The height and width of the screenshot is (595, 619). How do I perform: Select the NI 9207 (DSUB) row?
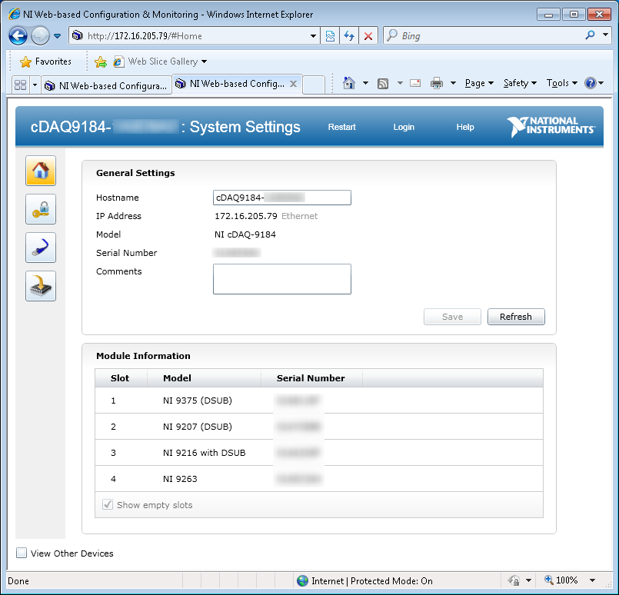(x=319, y=427)
